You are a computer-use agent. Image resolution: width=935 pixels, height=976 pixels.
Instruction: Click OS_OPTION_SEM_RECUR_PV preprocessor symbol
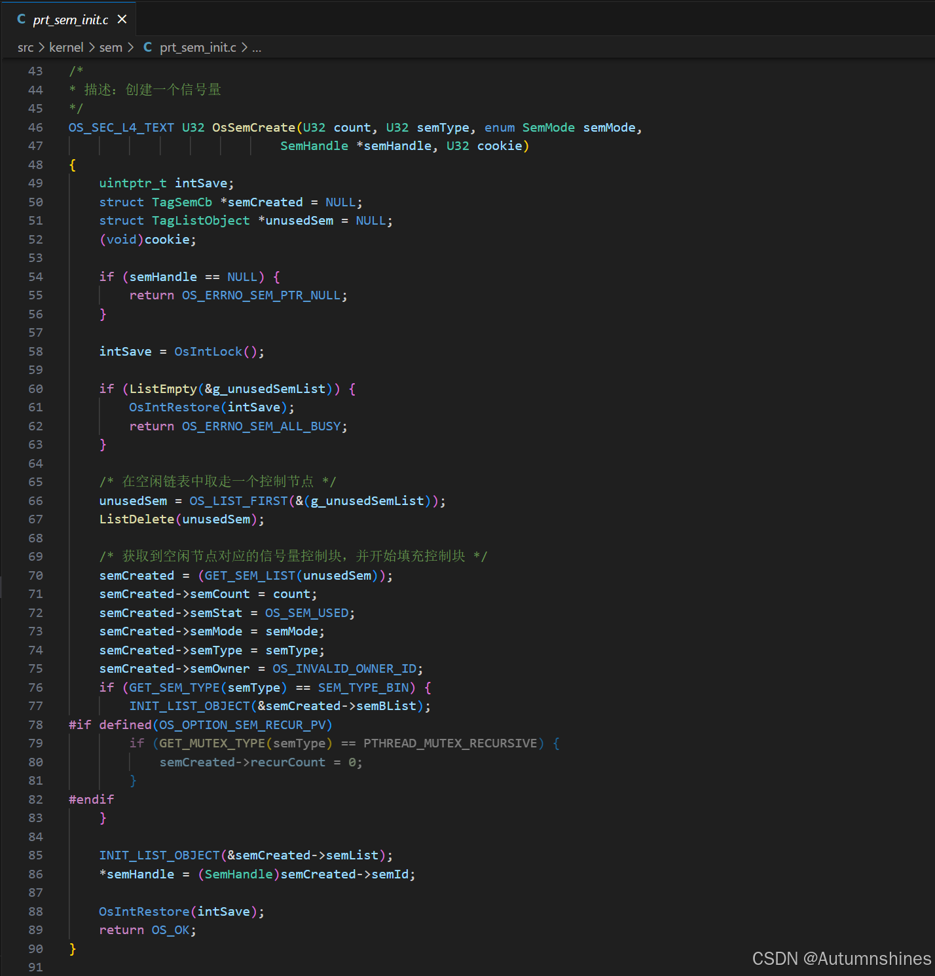pyautogui.click(x=242, y=725)
